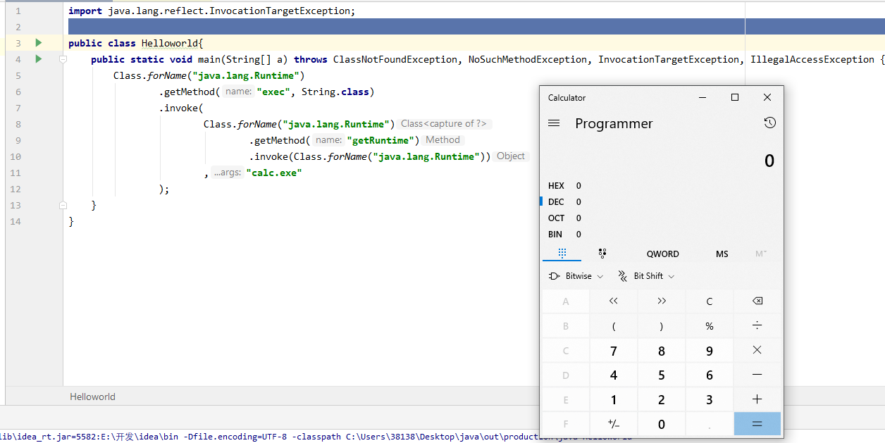
Task: Select the full keypad icon in Calculator
Action: [562, 254]
